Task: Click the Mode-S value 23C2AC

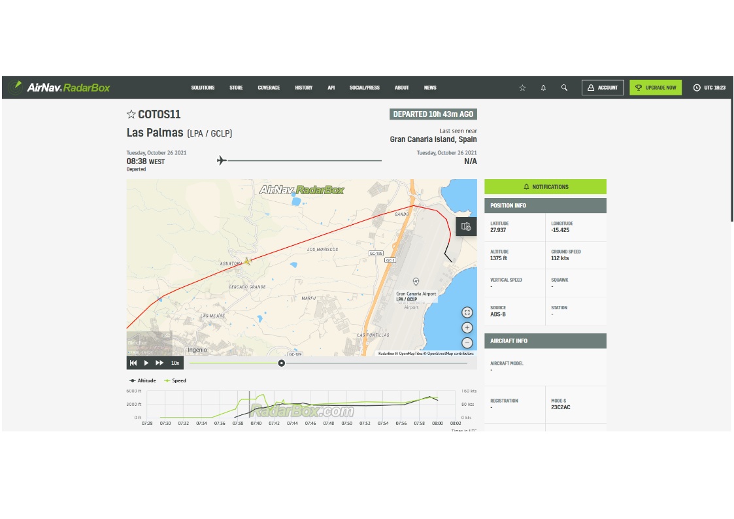Action: 561,408
